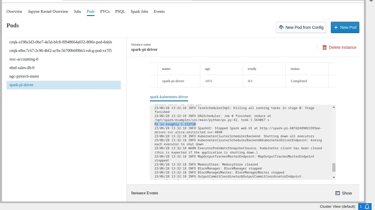Open the Overview tab

14,12
